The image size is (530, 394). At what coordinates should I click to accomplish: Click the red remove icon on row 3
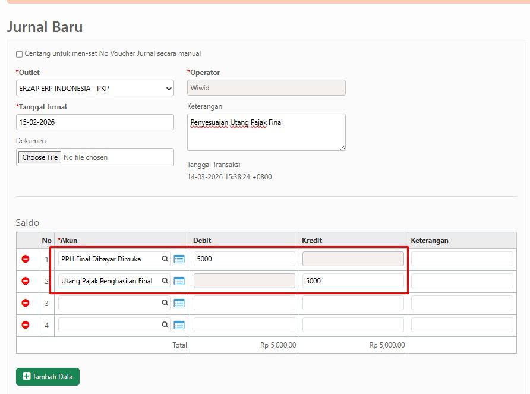(26, 303)
